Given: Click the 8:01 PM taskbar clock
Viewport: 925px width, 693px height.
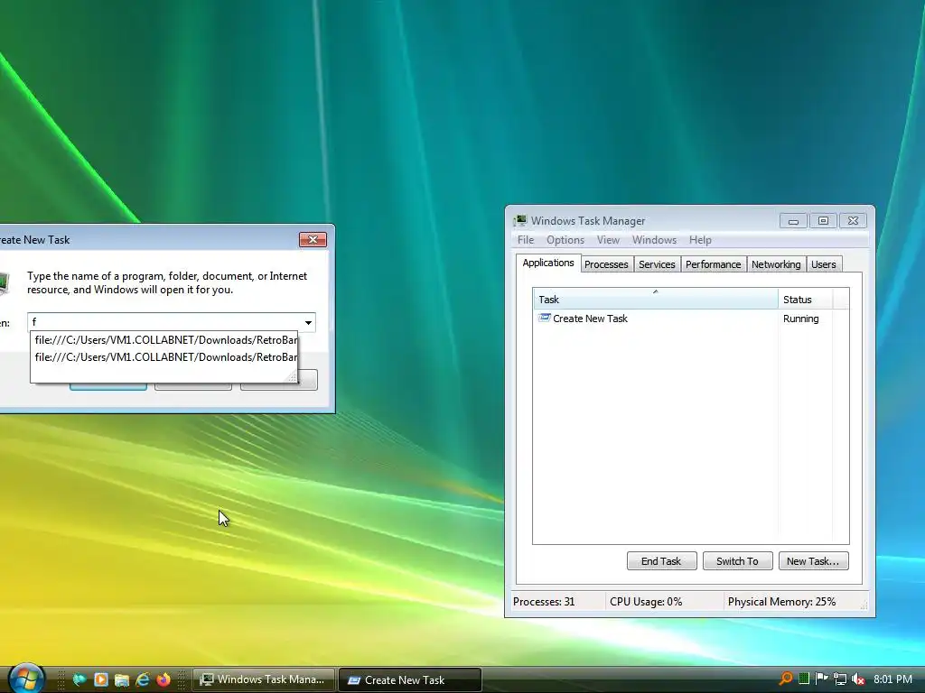Looking at the screenshot, I should [892, 679].
